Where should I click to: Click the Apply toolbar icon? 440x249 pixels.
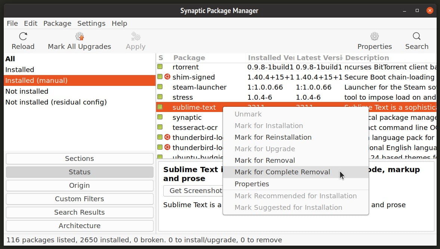click(136, 36)
